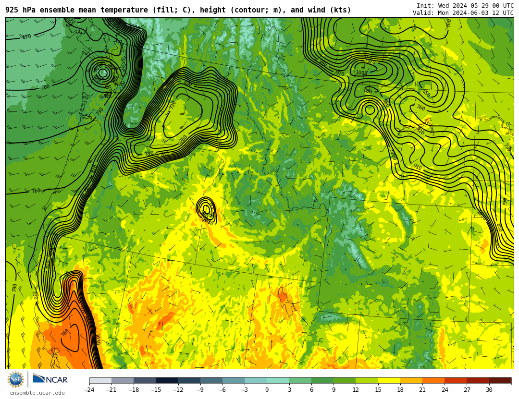
Task: Click the darkest brown color bar swatch above 30
Action: pos(500,381)
